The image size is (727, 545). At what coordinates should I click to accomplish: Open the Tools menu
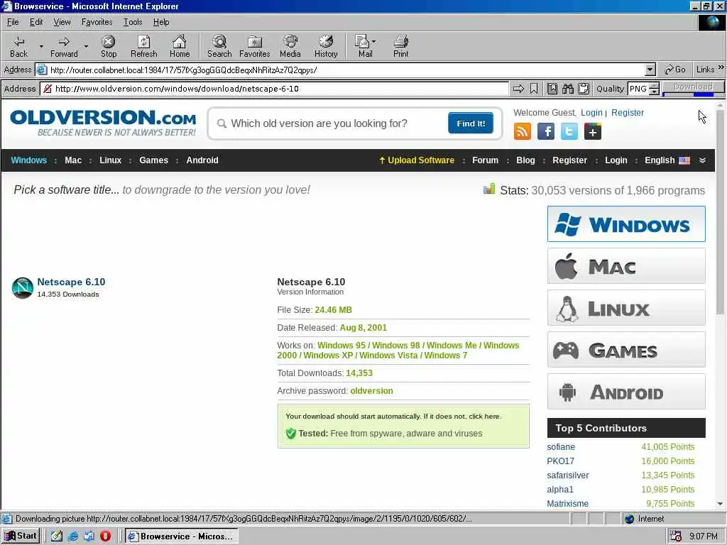(133, 22)
